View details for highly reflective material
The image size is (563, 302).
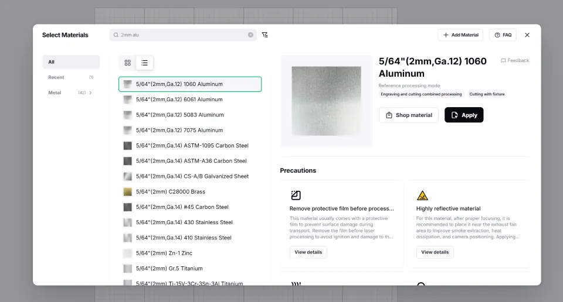pyautogui.click(x=435, y=252)
